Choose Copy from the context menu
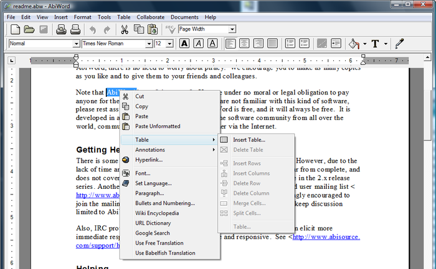 point(169,106)
